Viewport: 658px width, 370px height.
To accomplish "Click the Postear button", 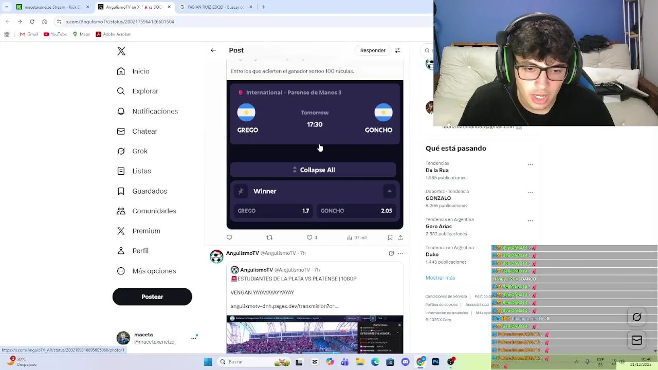I will click(152, 297).
